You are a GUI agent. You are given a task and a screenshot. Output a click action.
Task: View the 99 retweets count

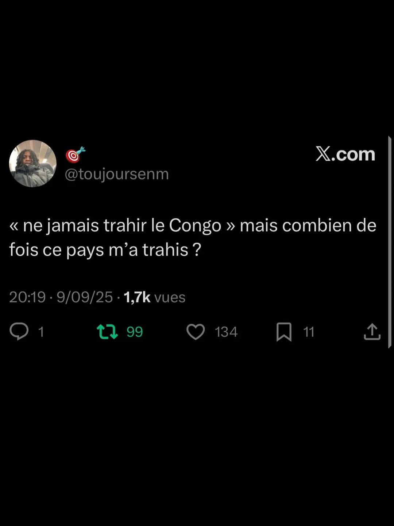(x=135, y=332)
